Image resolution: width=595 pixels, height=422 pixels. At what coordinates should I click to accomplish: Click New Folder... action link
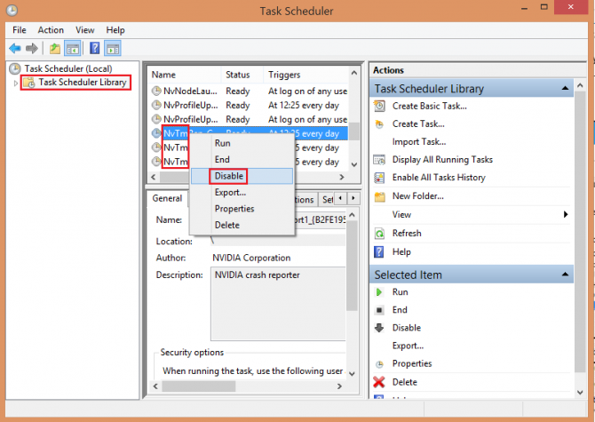pos(417,196)
